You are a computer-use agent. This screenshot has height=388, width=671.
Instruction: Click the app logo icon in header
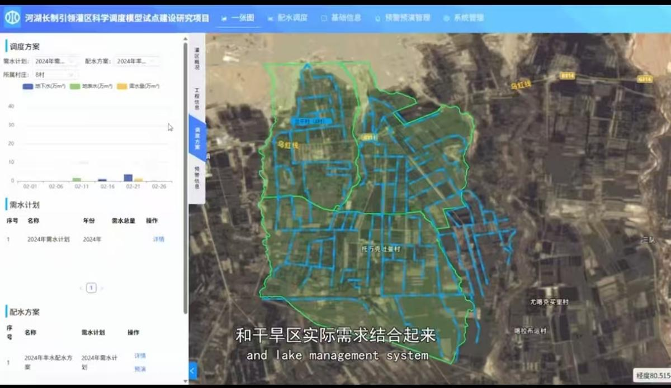click(12, 18)
